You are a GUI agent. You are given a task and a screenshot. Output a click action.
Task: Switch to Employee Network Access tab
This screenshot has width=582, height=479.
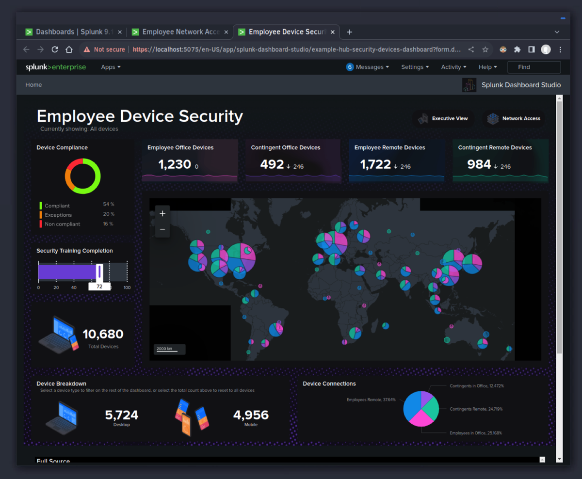180,32
